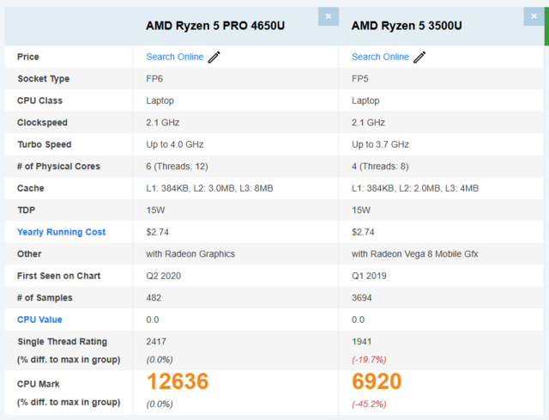The height and width of the screenshot is (420, 549).
Task: Click the 12636 CPU Mark score
Action: tap(178, 381)
